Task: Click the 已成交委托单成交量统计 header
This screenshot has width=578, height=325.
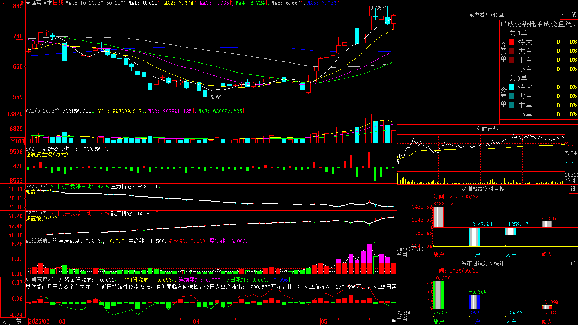Action: (x=539, y=24)
